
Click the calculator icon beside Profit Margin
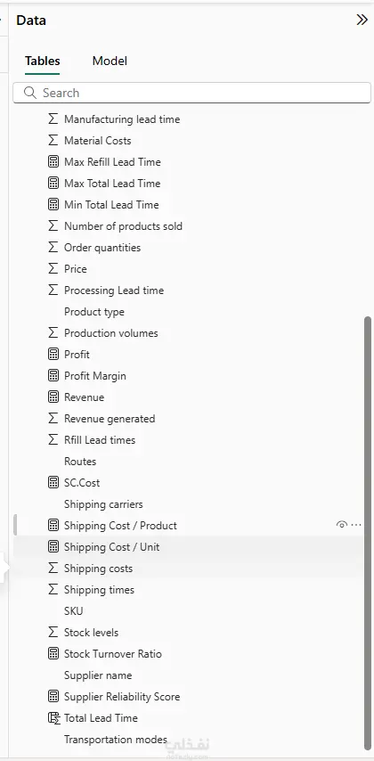pyautogui.click(x=53, y=376)
